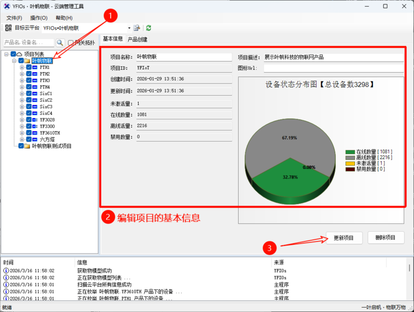The height and width of the screenshot is (312, 414).
Task: Click the yellow 未激活量 legend swatch
Action: pos(350,163)
